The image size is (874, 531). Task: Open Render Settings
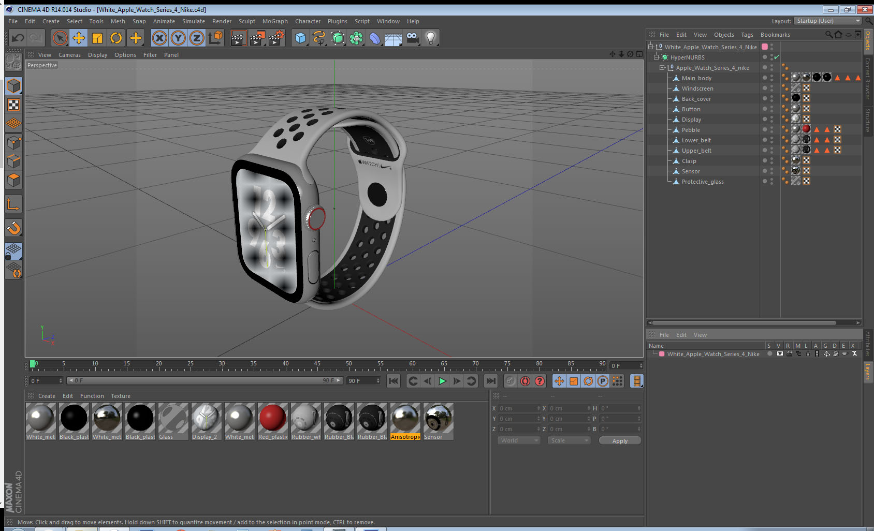pyautogui.click(x=276, y=38)
